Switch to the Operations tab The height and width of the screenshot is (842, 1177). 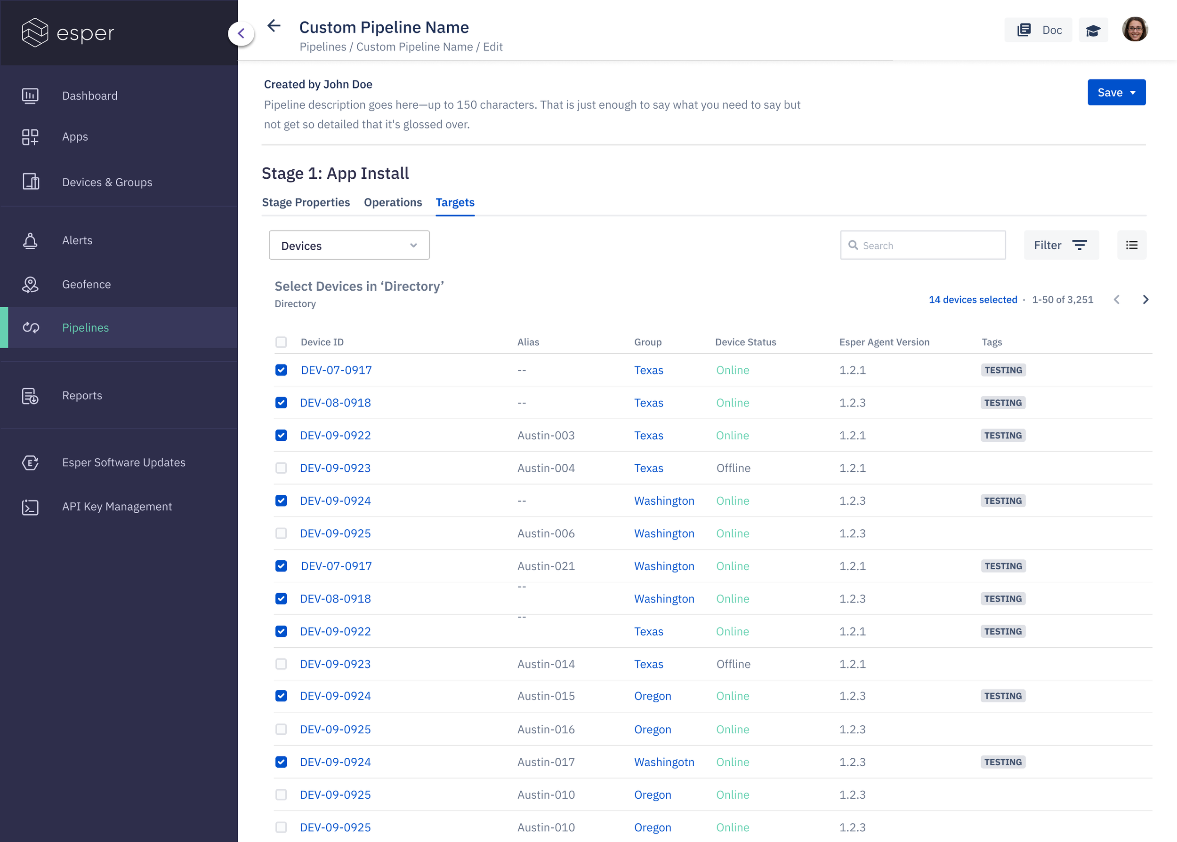[393, 202]
